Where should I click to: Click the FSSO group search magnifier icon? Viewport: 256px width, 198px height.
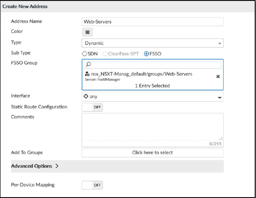point(88,64)
